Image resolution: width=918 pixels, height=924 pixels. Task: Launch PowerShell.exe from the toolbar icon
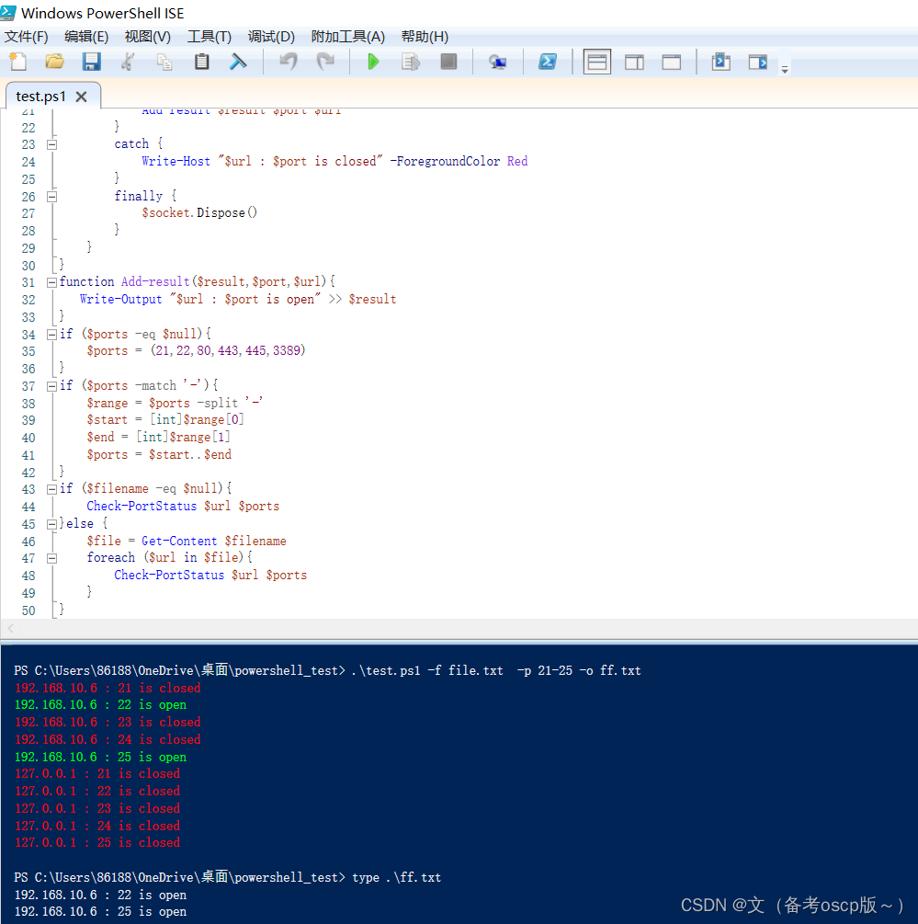click(548, 62)
